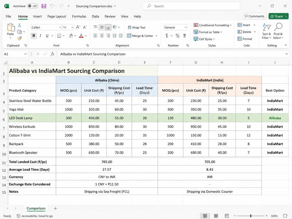292x219 pixels.
Task: Click the Accounting currency format icon
Action: point(167,36)
